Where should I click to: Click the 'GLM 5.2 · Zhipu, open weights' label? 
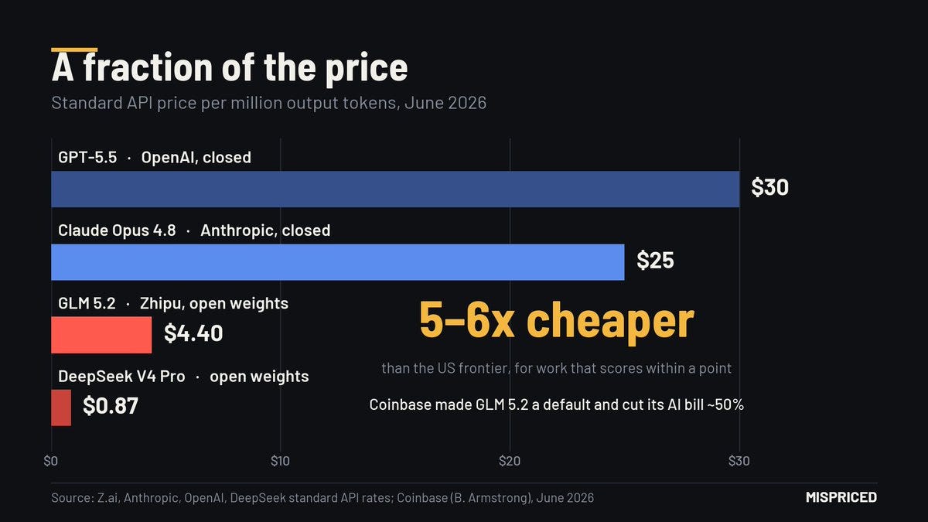(173, 303)
